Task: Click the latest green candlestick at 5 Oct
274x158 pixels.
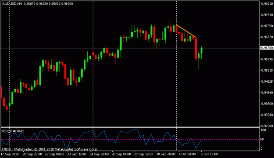Action: (202, 51)
